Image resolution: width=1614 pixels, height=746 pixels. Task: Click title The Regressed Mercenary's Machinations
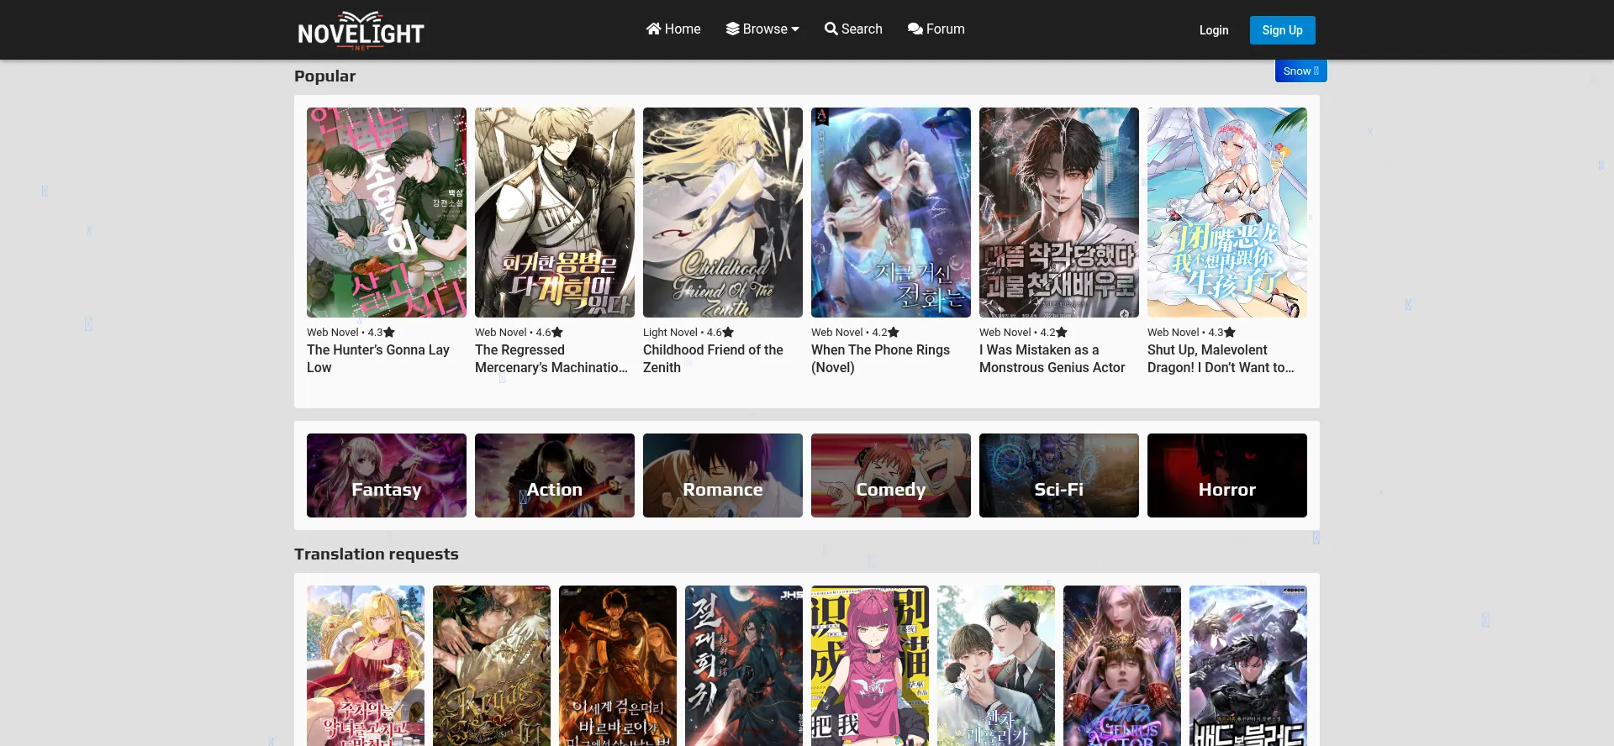click(x=551, y=359)
